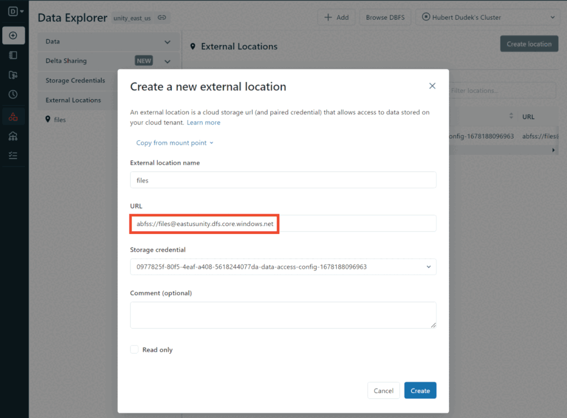Screen dimensions: 567x418
Task: Expand the Data section chevron
Action: (x=167, y=42)
